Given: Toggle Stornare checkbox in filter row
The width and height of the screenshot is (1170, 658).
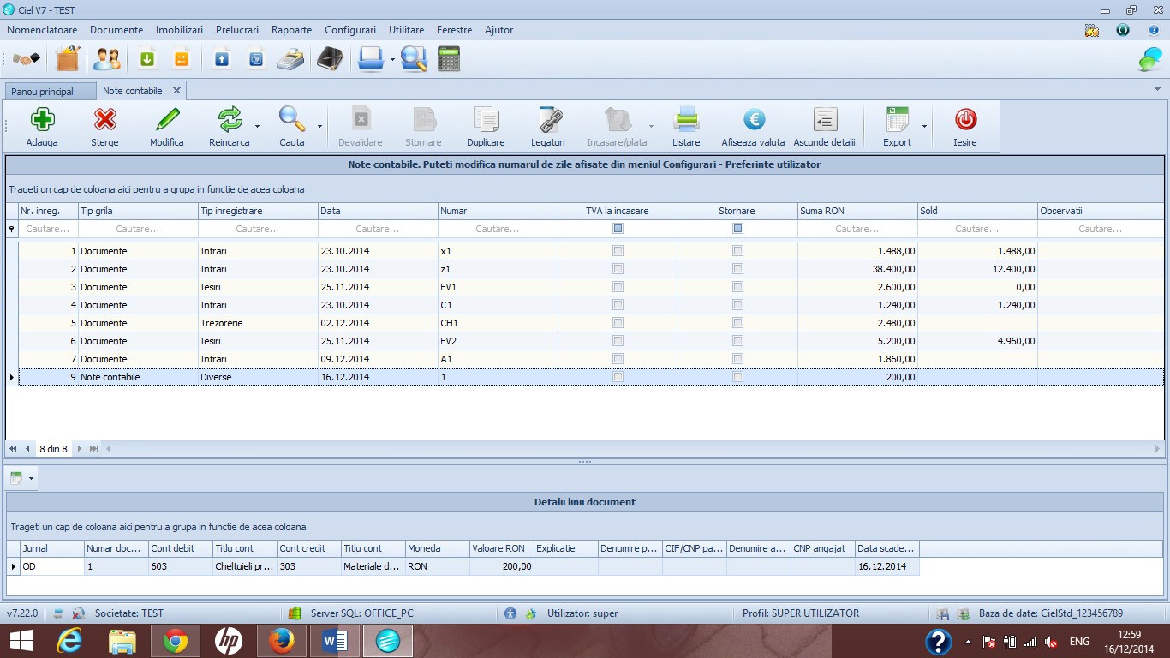Looking at the screenshot, I should [737, 229].
